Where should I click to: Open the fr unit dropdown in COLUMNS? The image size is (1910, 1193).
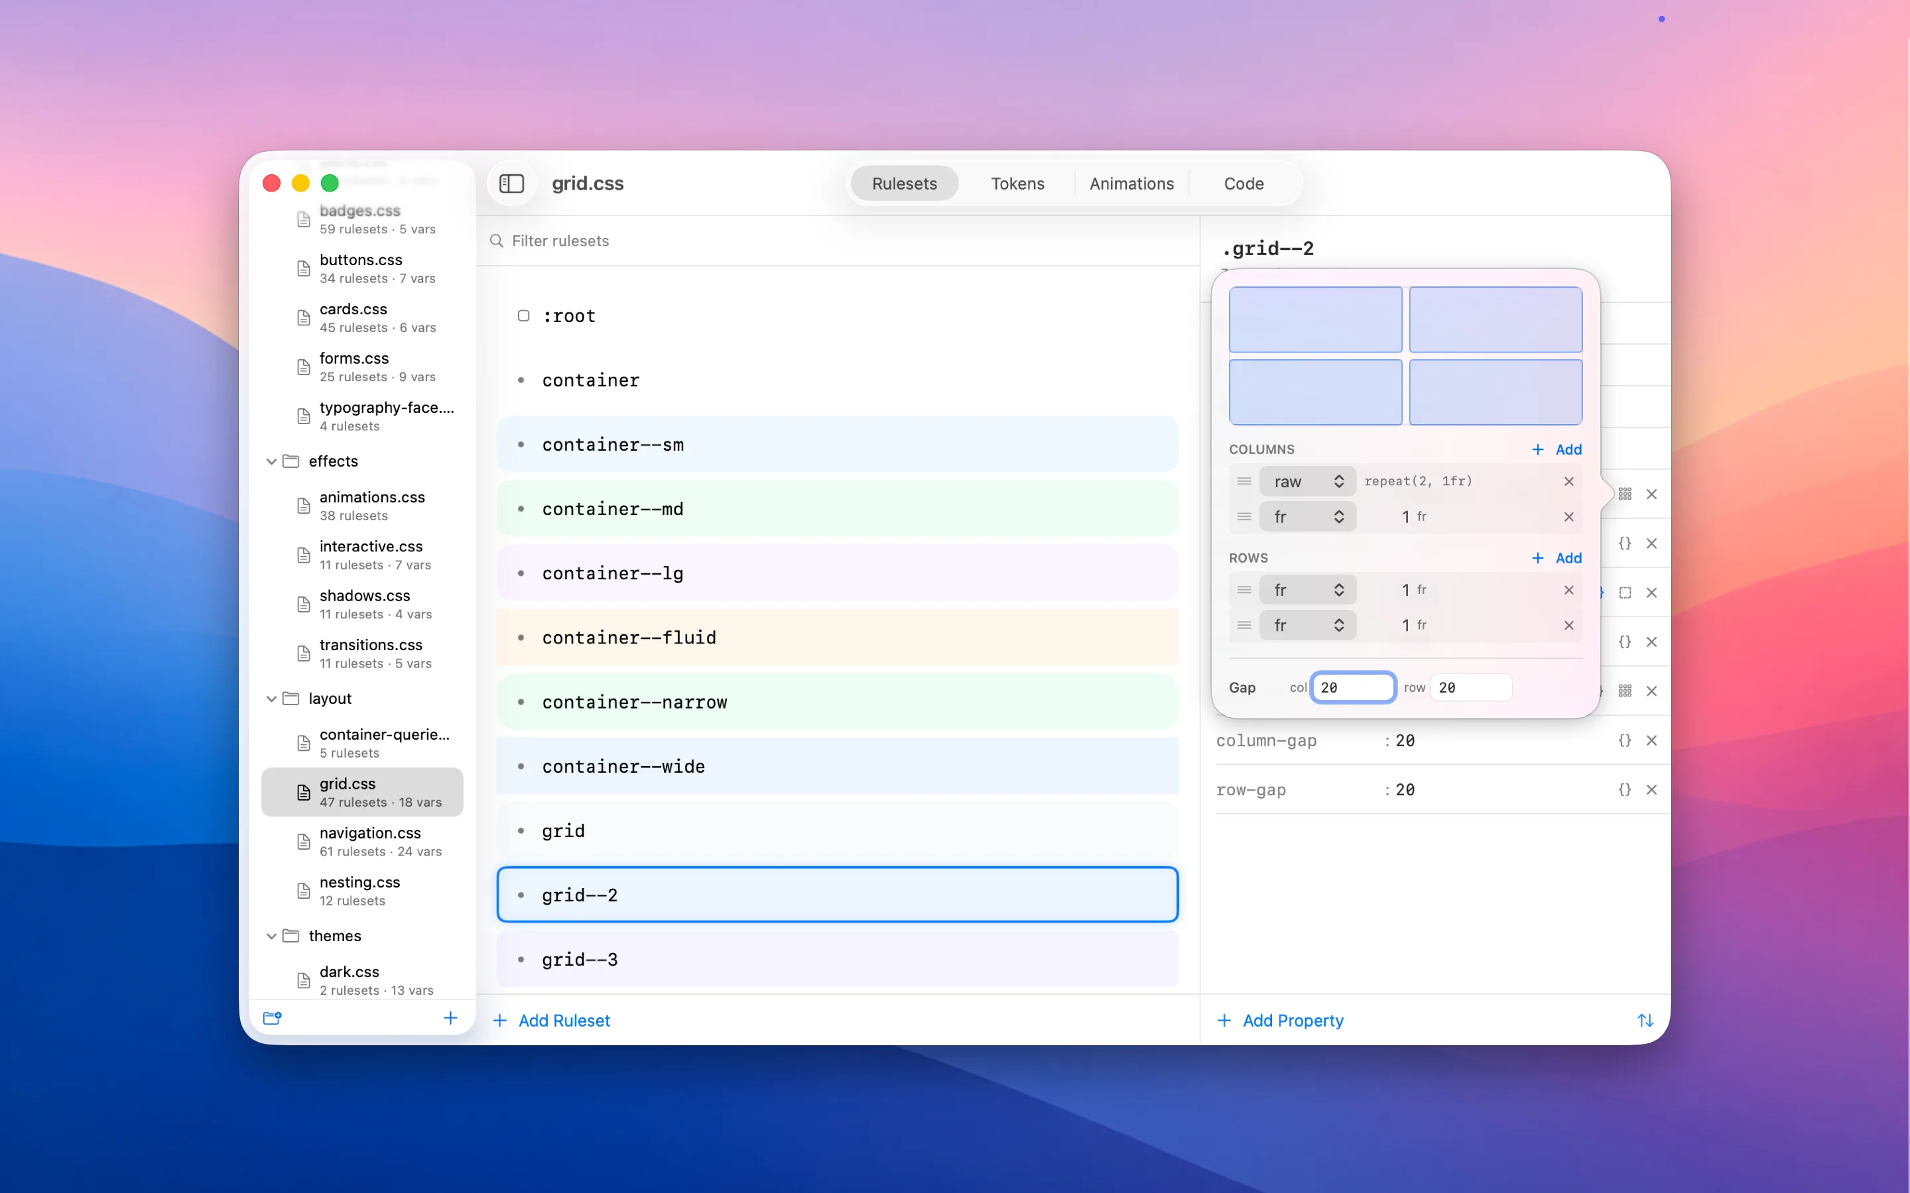click(1308, 517)
